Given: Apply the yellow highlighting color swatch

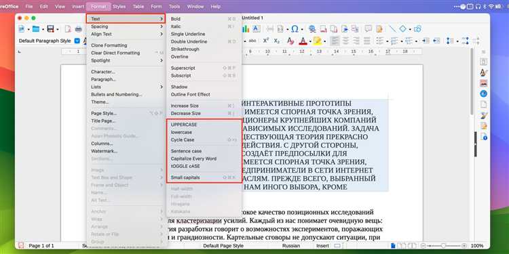Looking at the screenshot, I should [318, 41].
